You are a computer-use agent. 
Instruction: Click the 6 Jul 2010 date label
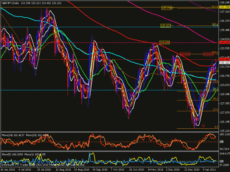click(x=25, y=170)
